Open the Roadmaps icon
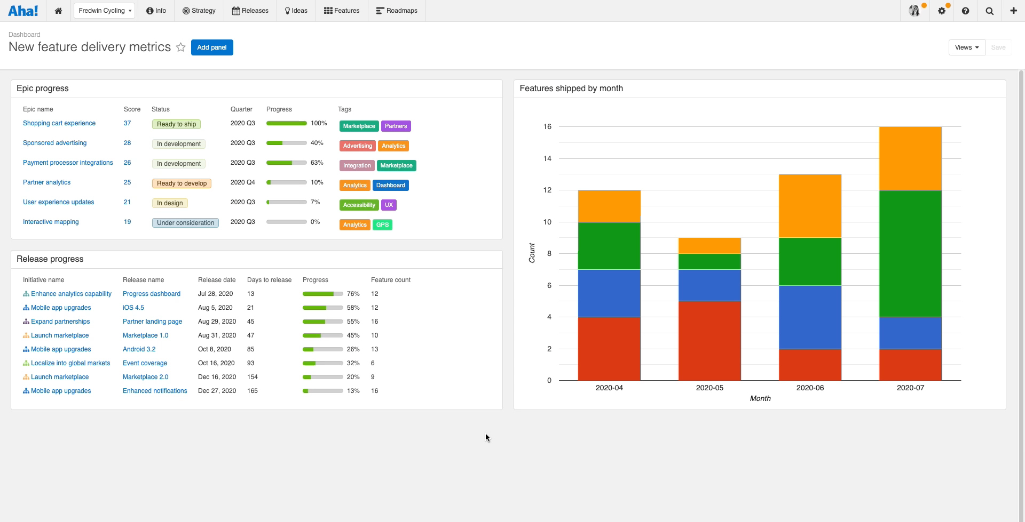Screen dimensions: 1025x522 [380, 10]
